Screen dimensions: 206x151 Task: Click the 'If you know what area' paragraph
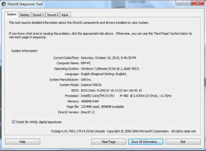click(x=100, y=35)
